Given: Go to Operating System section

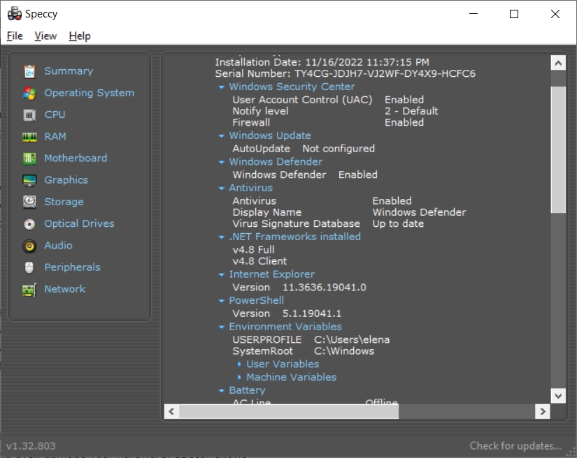Looking at the screenshot, I should click(x=89, y=93).
